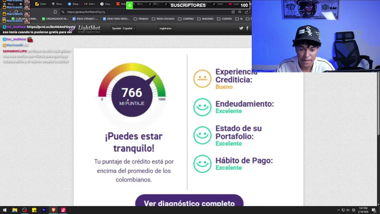The image size is (380, 214).
Task: Click the settings gear in system tray
Action: pyautogui.click(x=354, y=210)
